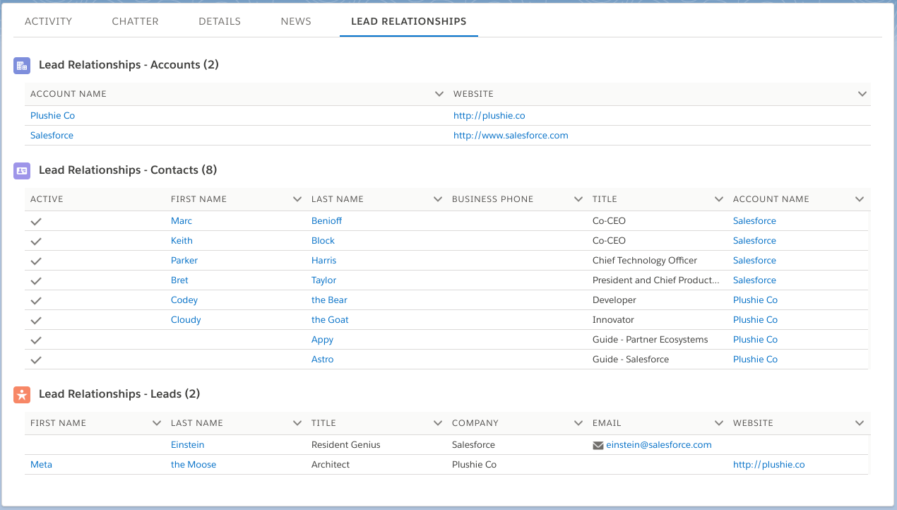Visit the http://plushie.co link in Accounts table
The image size is (897, 510).
tap(489, 116)
